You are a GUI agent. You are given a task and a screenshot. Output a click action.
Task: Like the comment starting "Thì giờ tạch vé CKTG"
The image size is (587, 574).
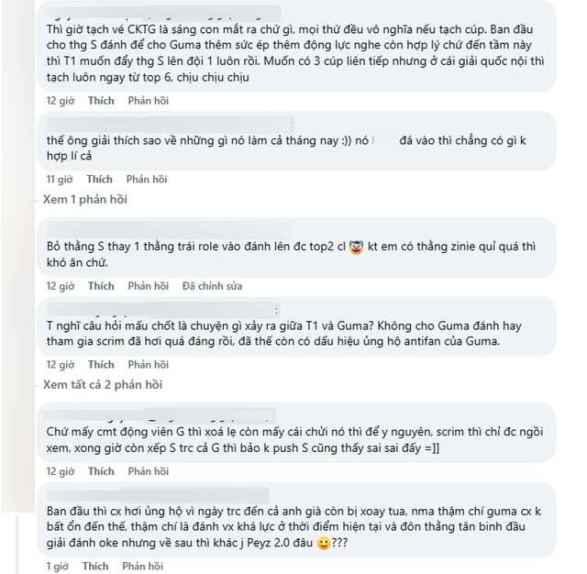click(101, 101)
